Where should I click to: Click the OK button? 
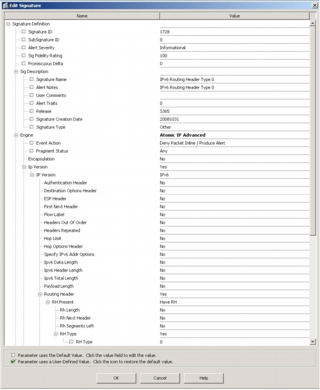[x=116, y=378]
